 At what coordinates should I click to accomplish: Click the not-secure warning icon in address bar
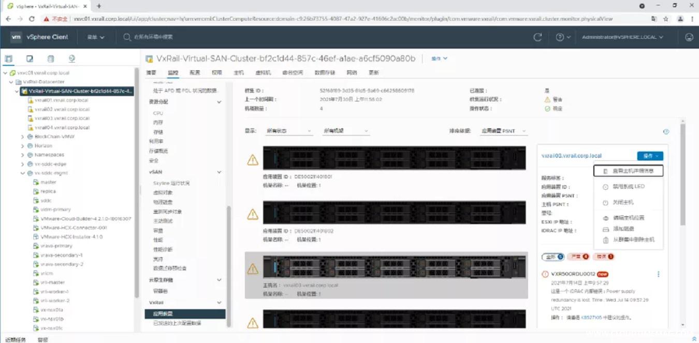tap(47, 19)
